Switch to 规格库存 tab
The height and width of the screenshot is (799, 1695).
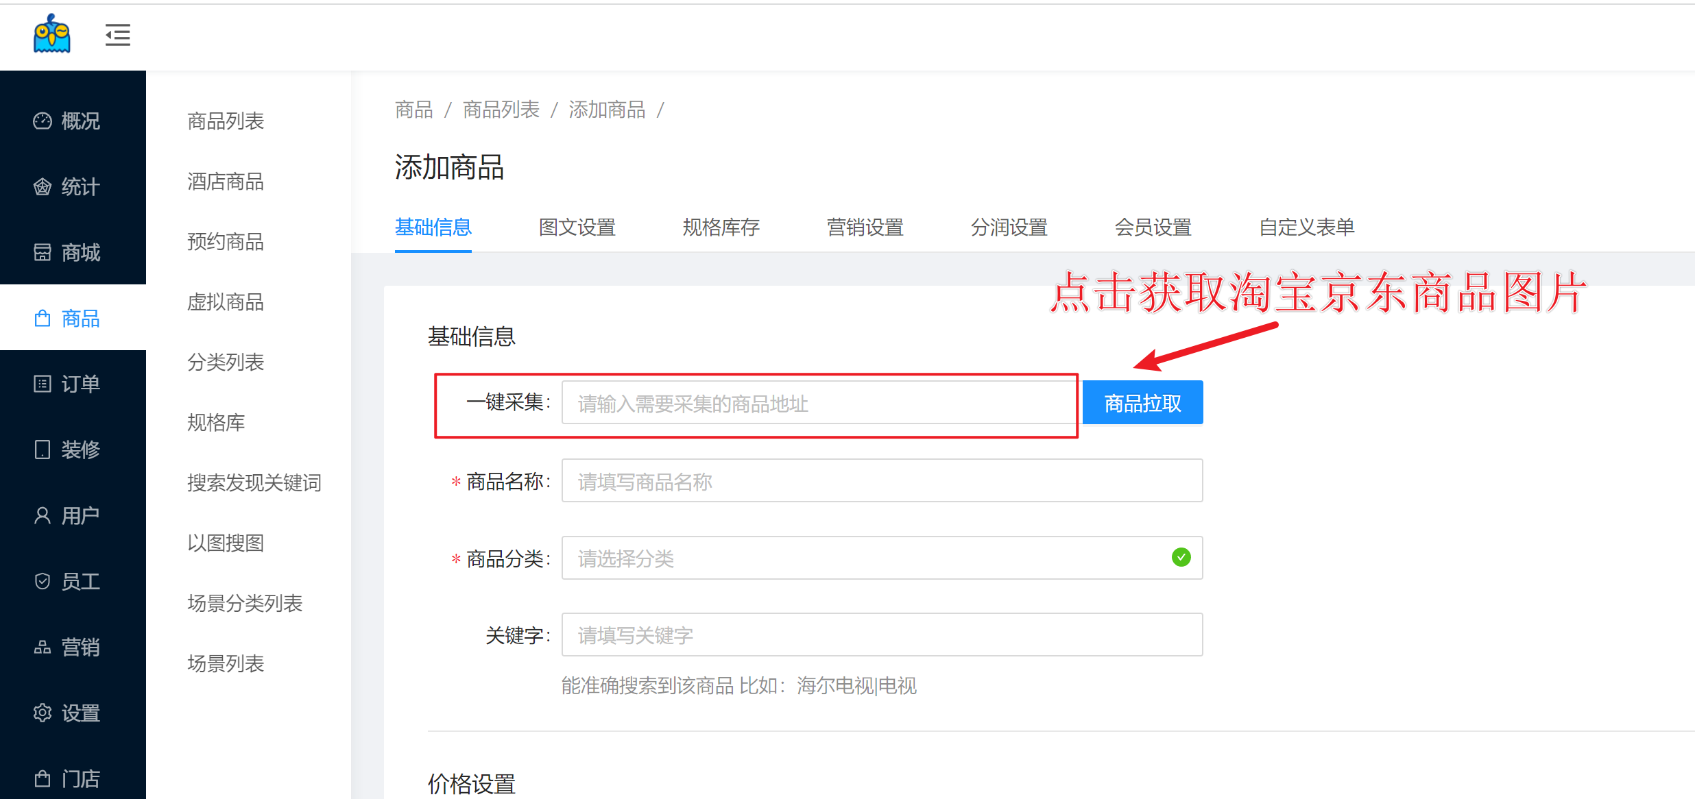(721, 228)
